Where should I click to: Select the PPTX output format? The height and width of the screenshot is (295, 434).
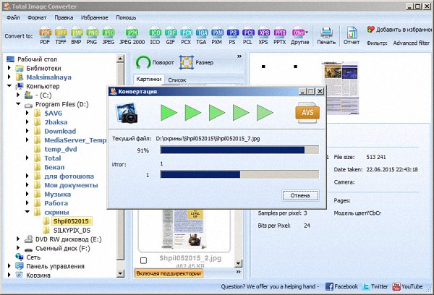click(281, 35)
